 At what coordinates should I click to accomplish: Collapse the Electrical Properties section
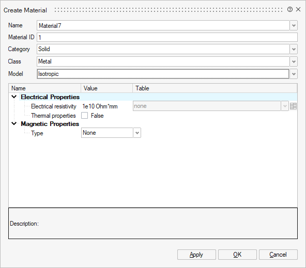(14, 97)
